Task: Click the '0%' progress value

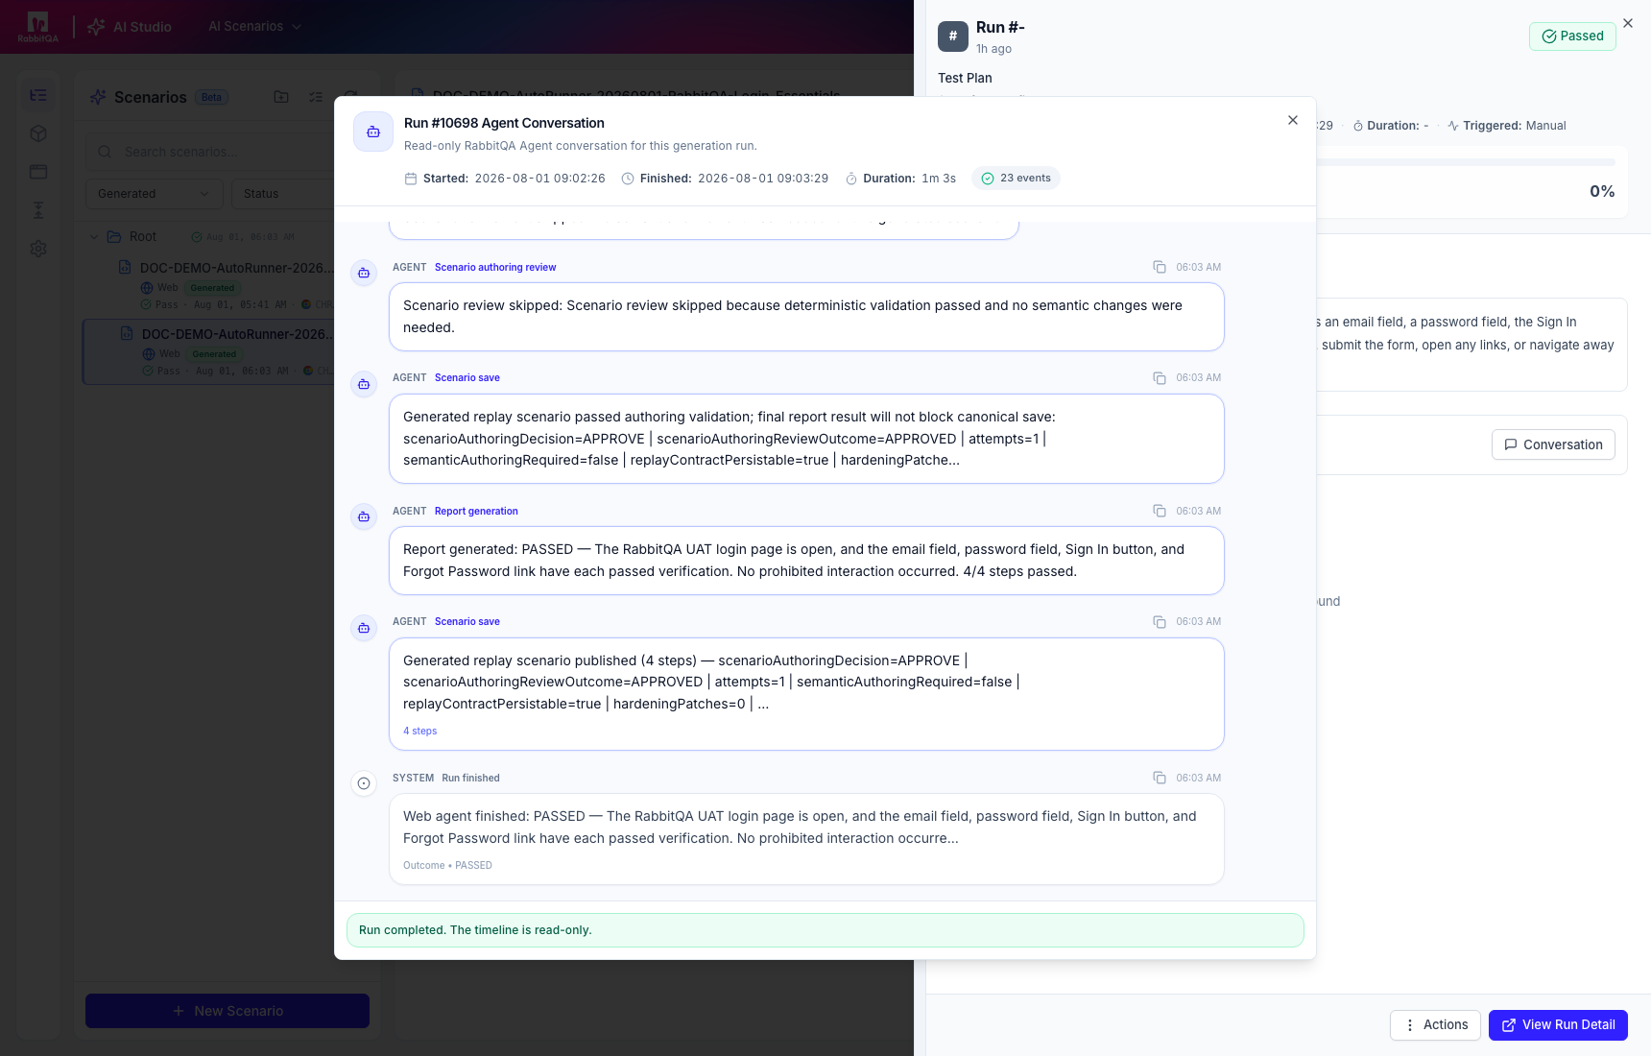Action: (x=1602, y=191)
